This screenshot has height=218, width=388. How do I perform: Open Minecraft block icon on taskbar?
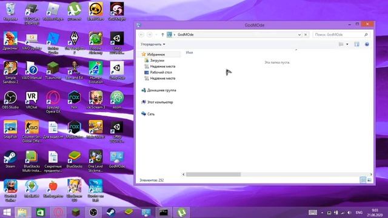point(76,213)
